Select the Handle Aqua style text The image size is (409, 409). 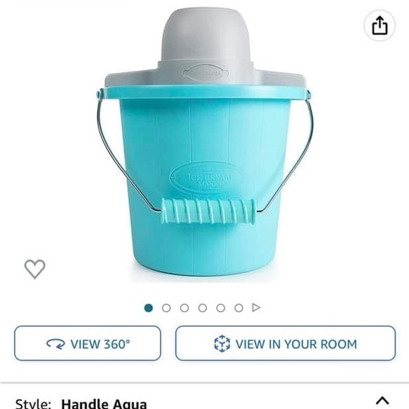[104, 403]
